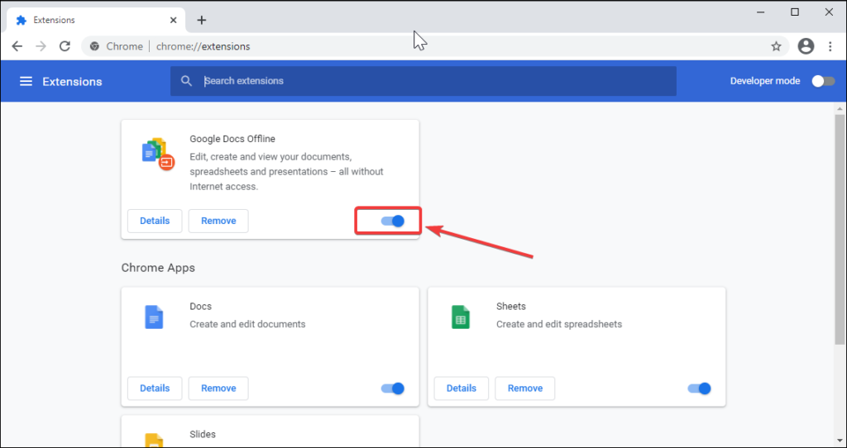This screenshot has width=847, height=448.
Task: Click the 'Create and edit spreadsheets' description
Action: 559,324
